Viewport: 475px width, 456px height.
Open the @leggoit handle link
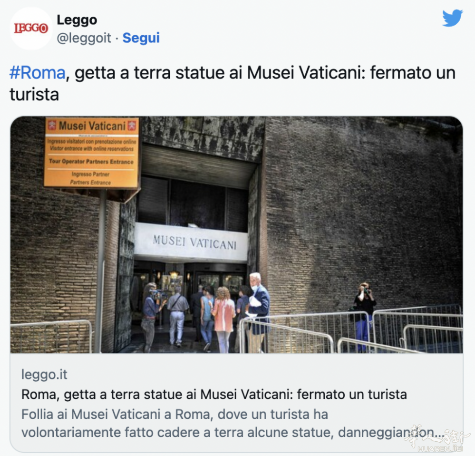(x=84, y=38)
